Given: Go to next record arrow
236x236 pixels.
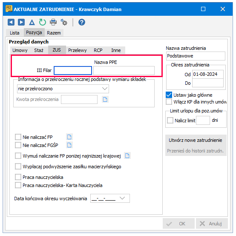Looking at the screenshot, I should pyautogui.click(x=21, y=22).
